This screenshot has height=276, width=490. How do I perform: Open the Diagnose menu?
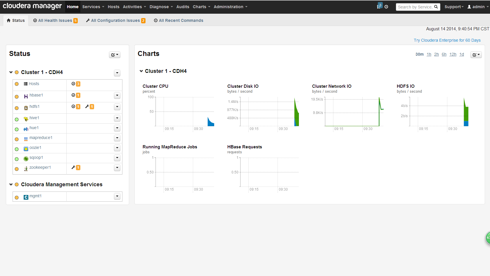click(161, 7)
